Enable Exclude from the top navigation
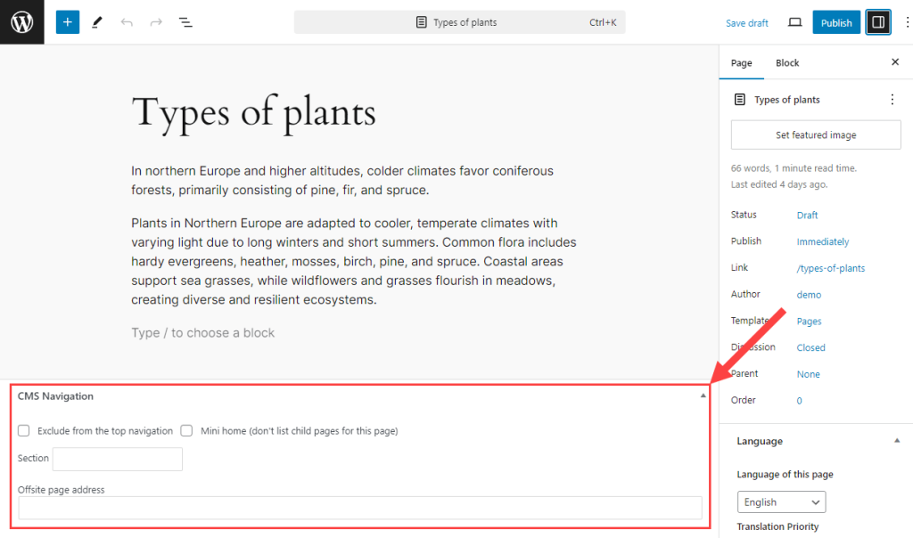Screen dimensions: 913x538 (x=23, y=430)
